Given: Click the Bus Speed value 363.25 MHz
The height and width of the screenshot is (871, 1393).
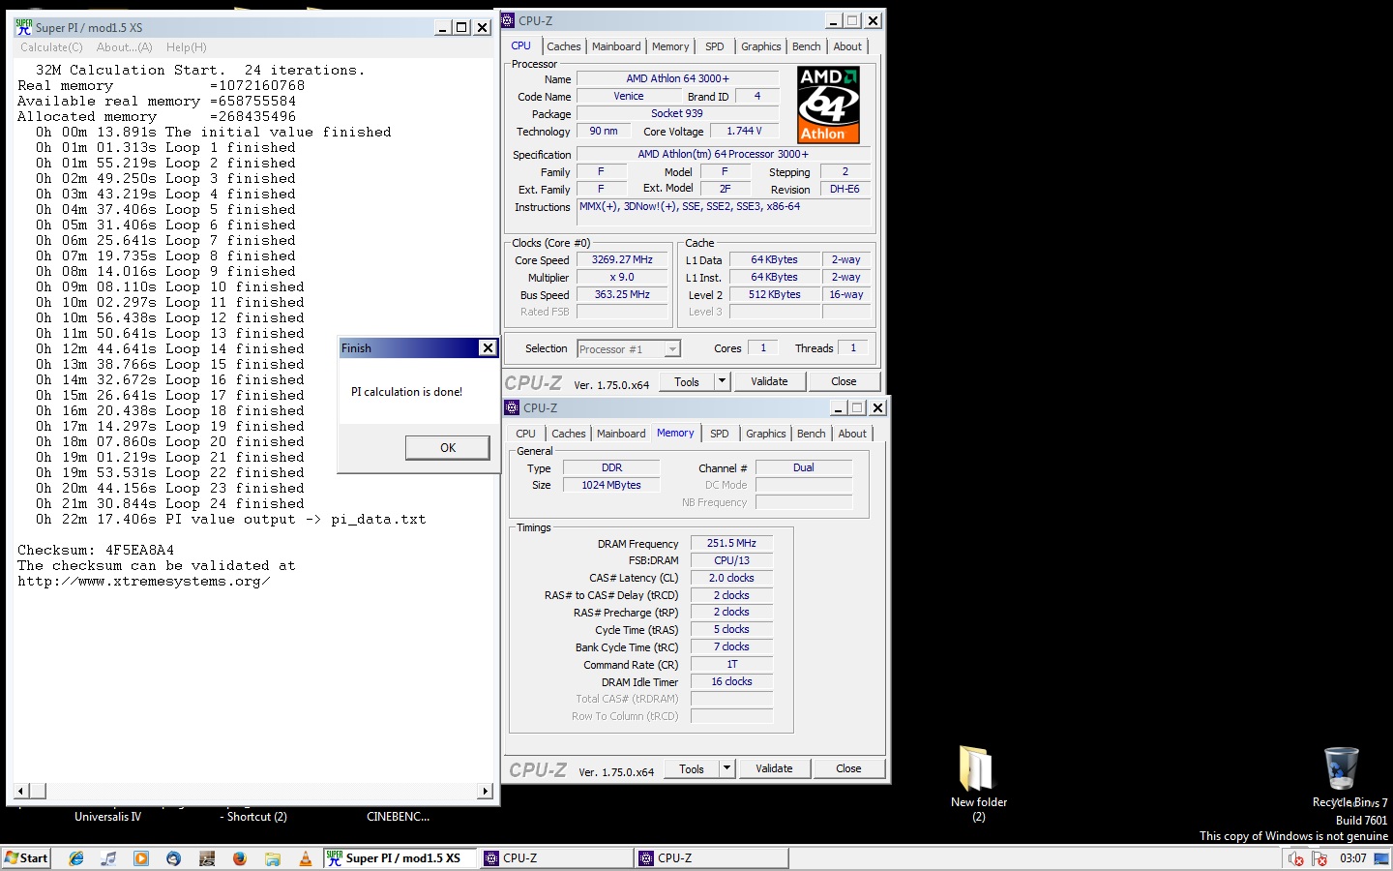Looking at the screenshot, I should point(622,294).
